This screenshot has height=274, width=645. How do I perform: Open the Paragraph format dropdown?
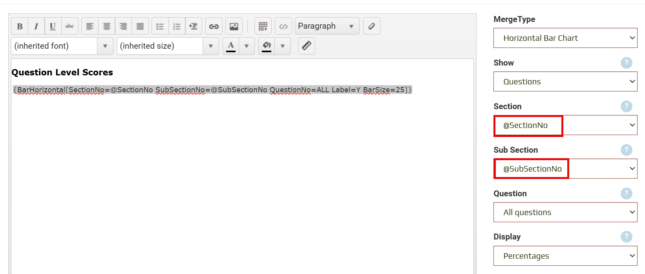click(x=327, y=26)
